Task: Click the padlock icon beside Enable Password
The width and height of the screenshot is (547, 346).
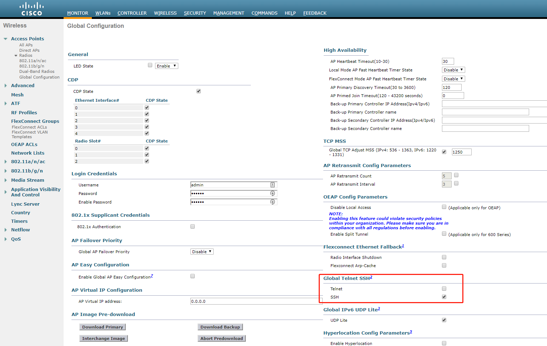Action: pos(273,202)
